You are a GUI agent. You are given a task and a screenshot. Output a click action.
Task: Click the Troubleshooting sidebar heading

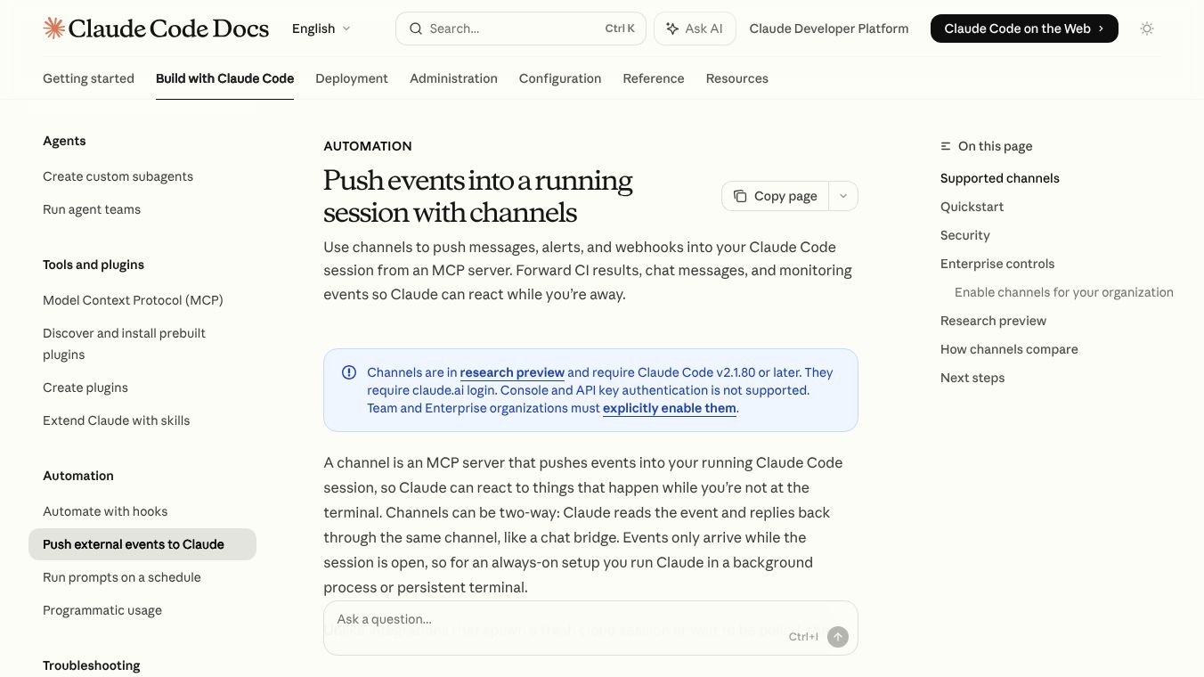[92, 665]
